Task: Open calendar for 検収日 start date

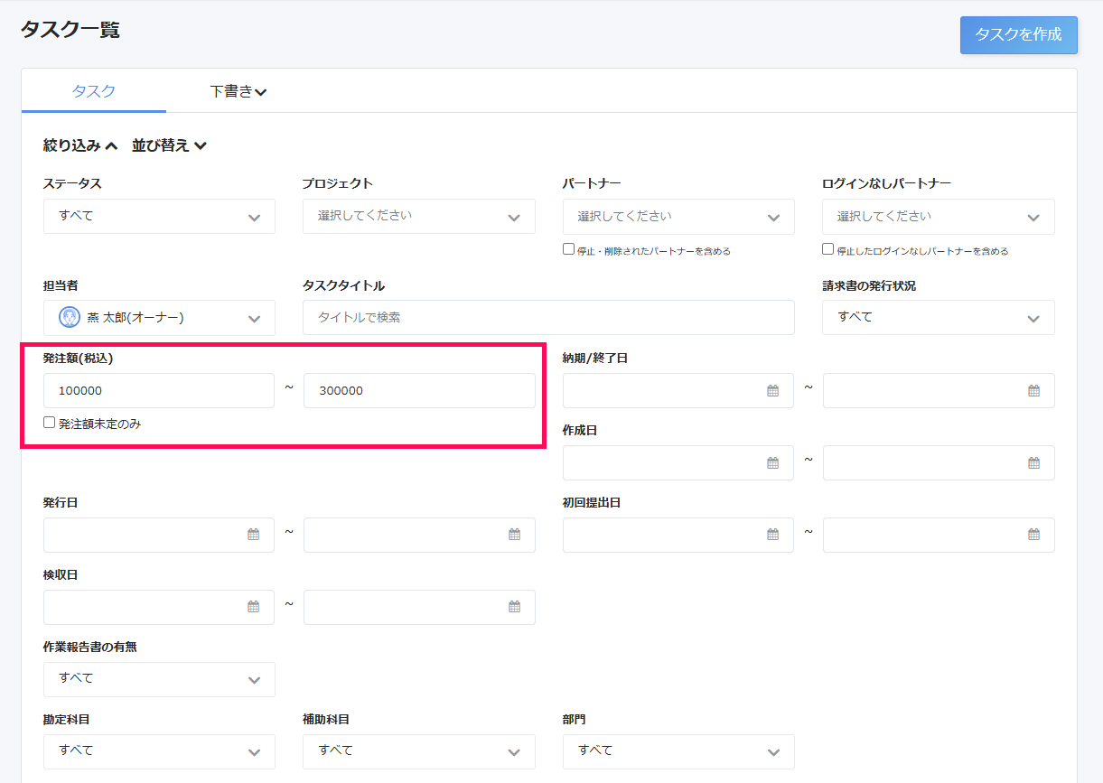Action: (x=253, y=607)
